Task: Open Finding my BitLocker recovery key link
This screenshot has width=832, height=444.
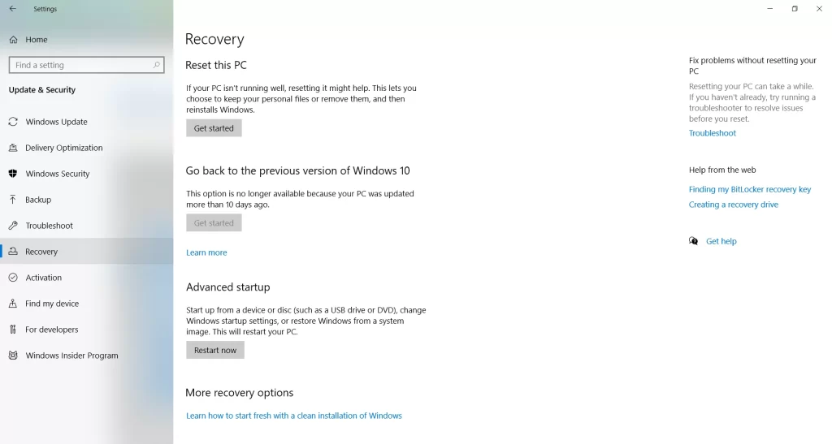Action: pyautogui.click(x=750, y=189)
